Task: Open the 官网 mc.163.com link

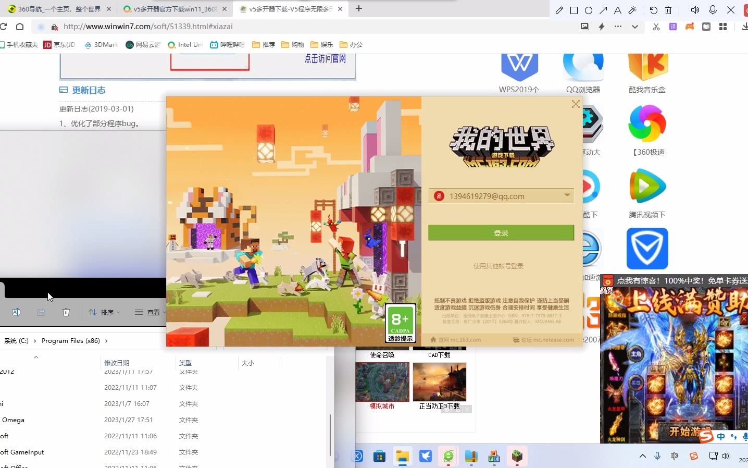Action: click(455, 340)
